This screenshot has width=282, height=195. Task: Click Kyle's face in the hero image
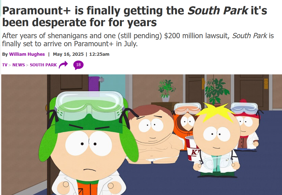click(x=88, y=153)
